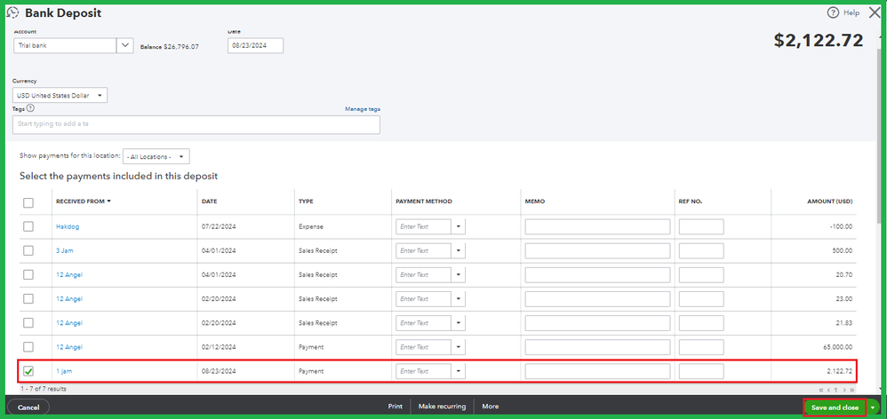Screen dimensions: 887x419
Task: Click the Amount (USD) column header
Action: pyautogui.click(x=830, y=202)
